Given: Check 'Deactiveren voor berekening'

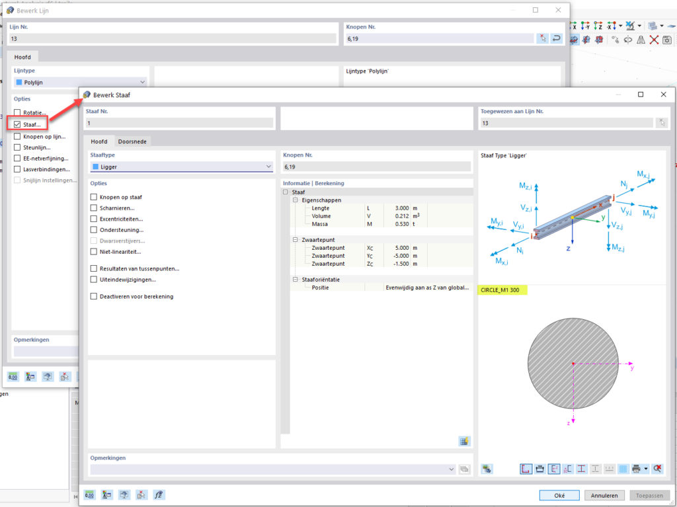Looking at the screenshot, I should pos(94,296).
